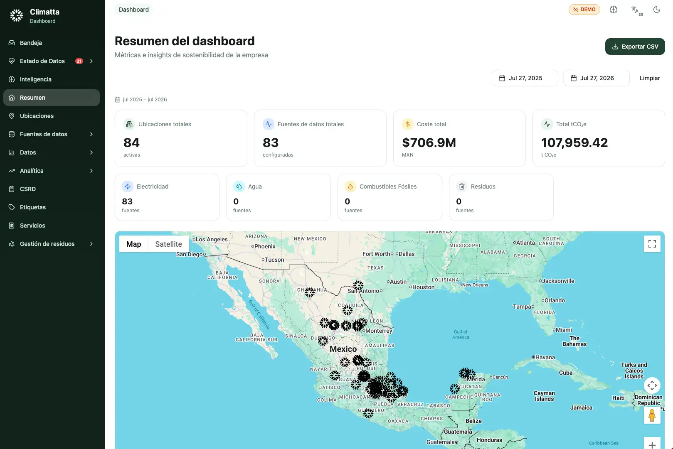Click the $706.9M cost value
Viewport: 673px width, 449px height.
tap(429, 142)
